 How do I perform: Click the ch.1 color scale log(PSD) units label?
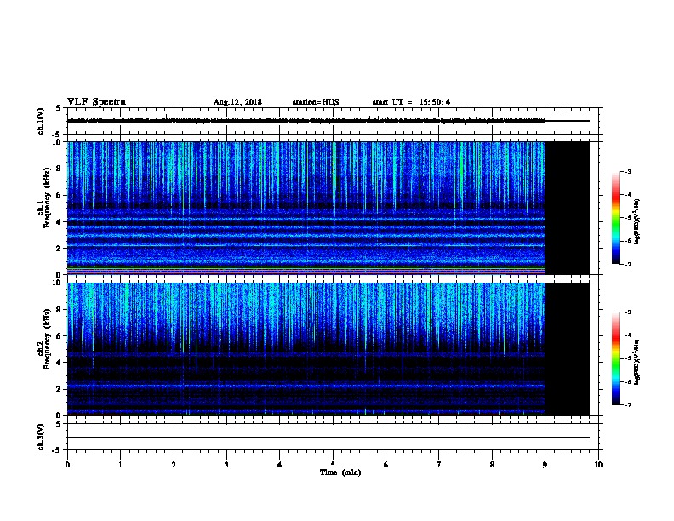637,221
